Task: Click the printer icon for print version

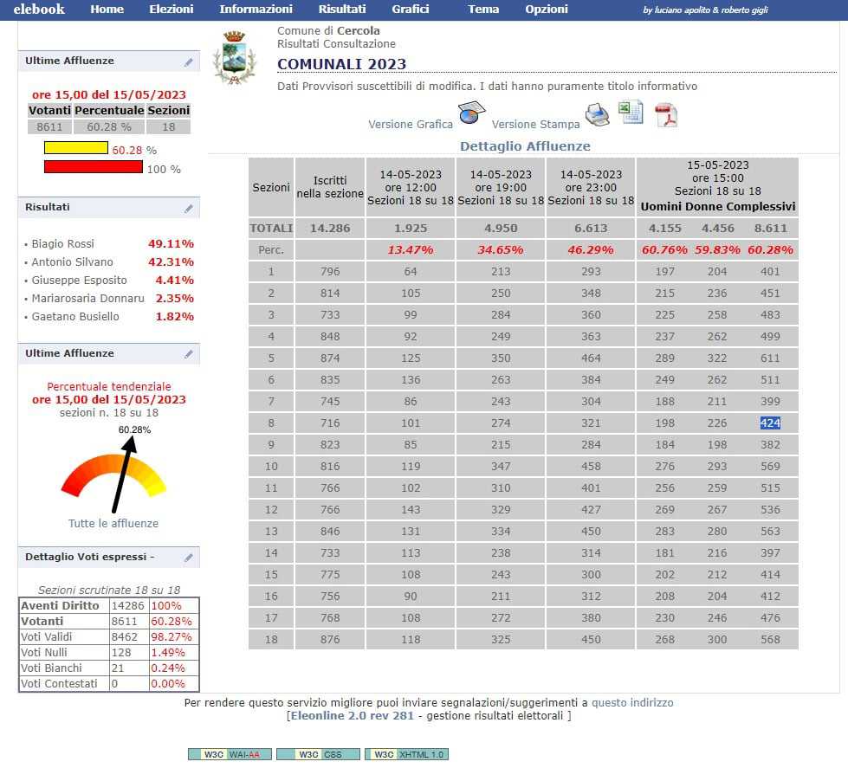Action: click(x=597, y=114)
